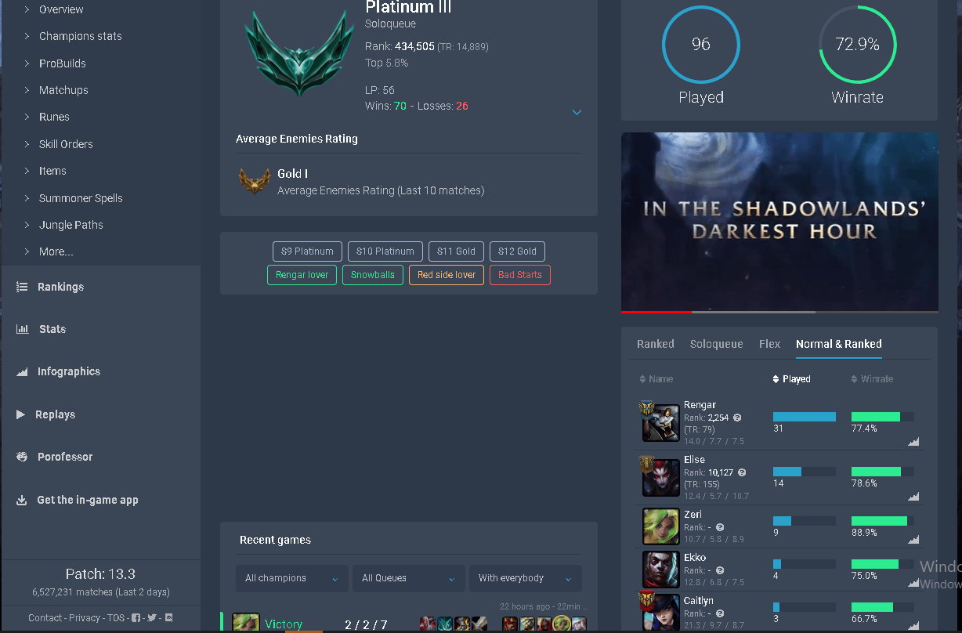This screenshot has width=962, height=633.
Task: Open the With everybody dropdown
Action: 526,578
